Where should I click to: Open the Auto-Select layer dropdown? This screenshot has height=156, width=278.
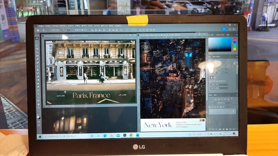pos(65,30)
